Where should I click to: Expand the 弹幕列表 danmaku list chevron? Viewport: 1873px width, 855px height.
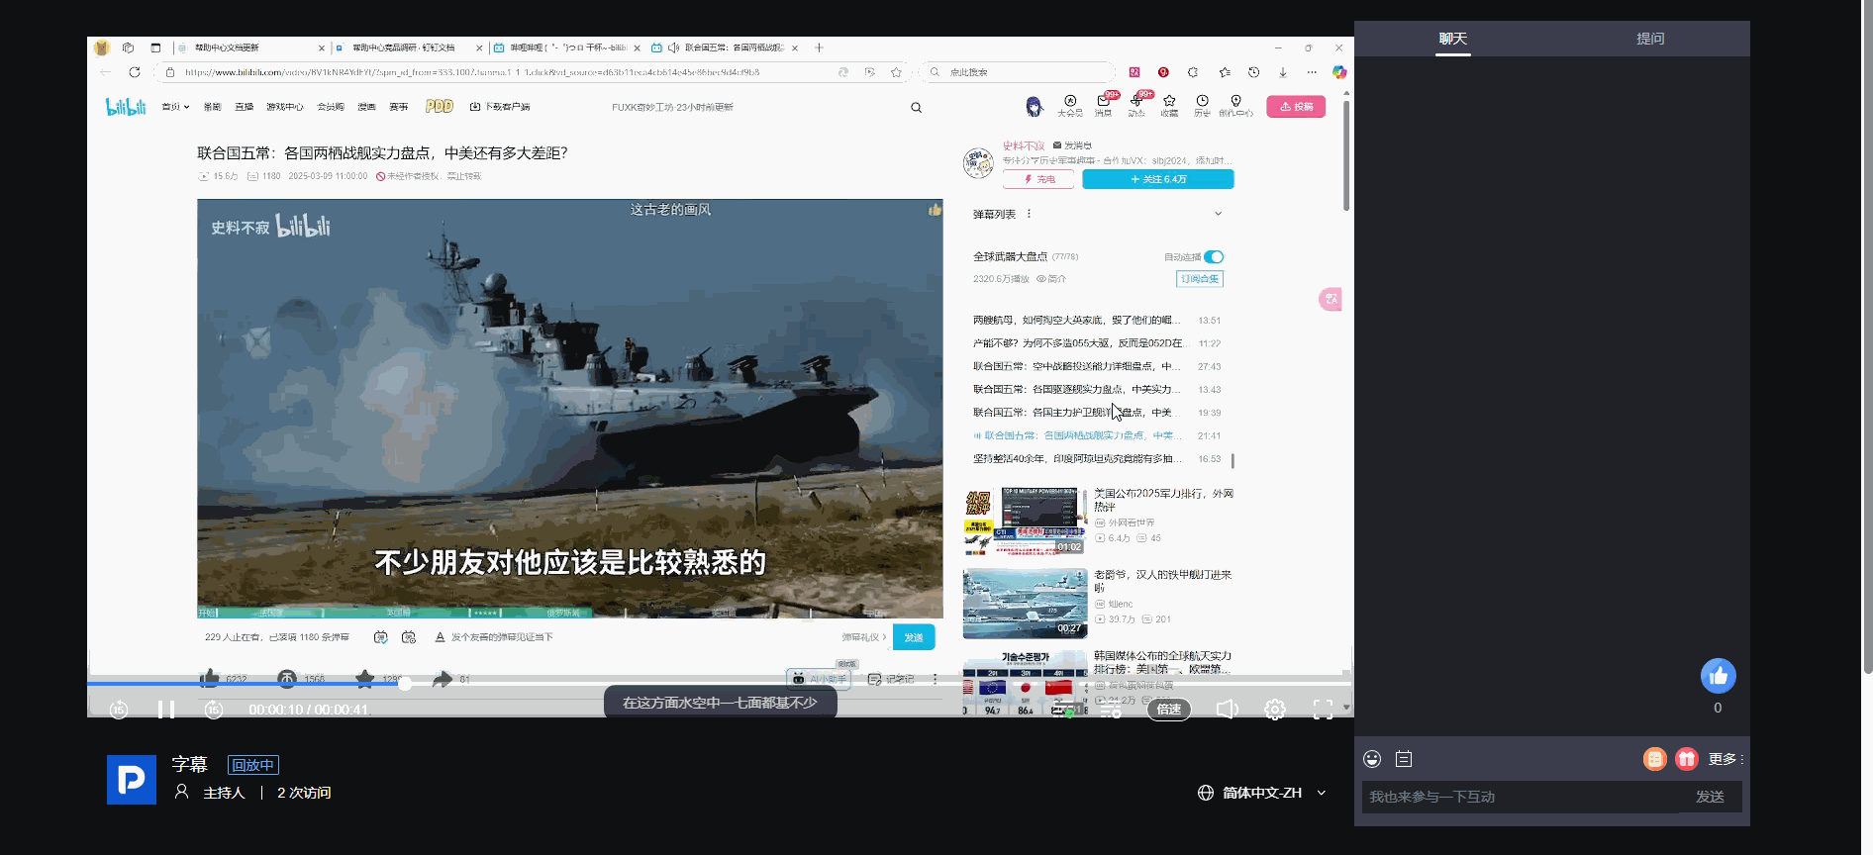pyautogui.click(x=1219, y=214)
